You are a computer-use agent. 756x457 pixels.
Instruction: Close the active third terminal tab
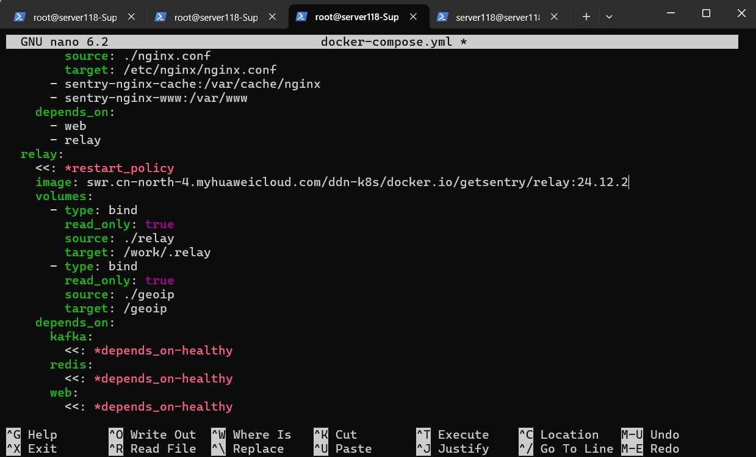pyautogui.click(x=413, y=17)
